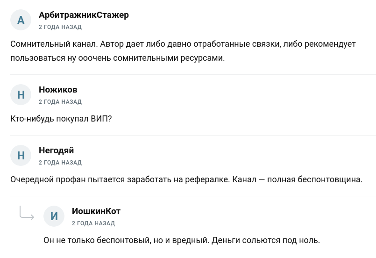Image resolution: width=376 pixels, height=258 pixels.
Task: Click the timestamp under АрбитражникСтажер
Action: (x=60, y=27)
